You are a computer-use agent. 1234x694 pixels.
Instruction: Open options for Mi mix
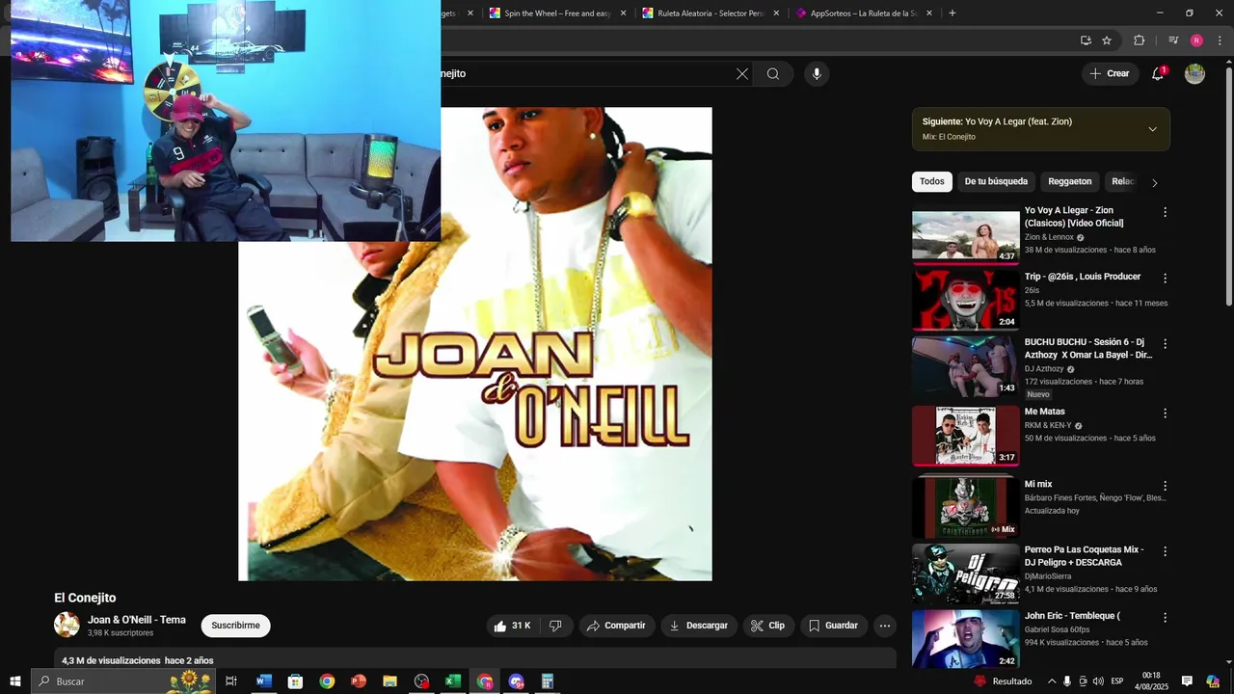click(x=1165, y=486)
